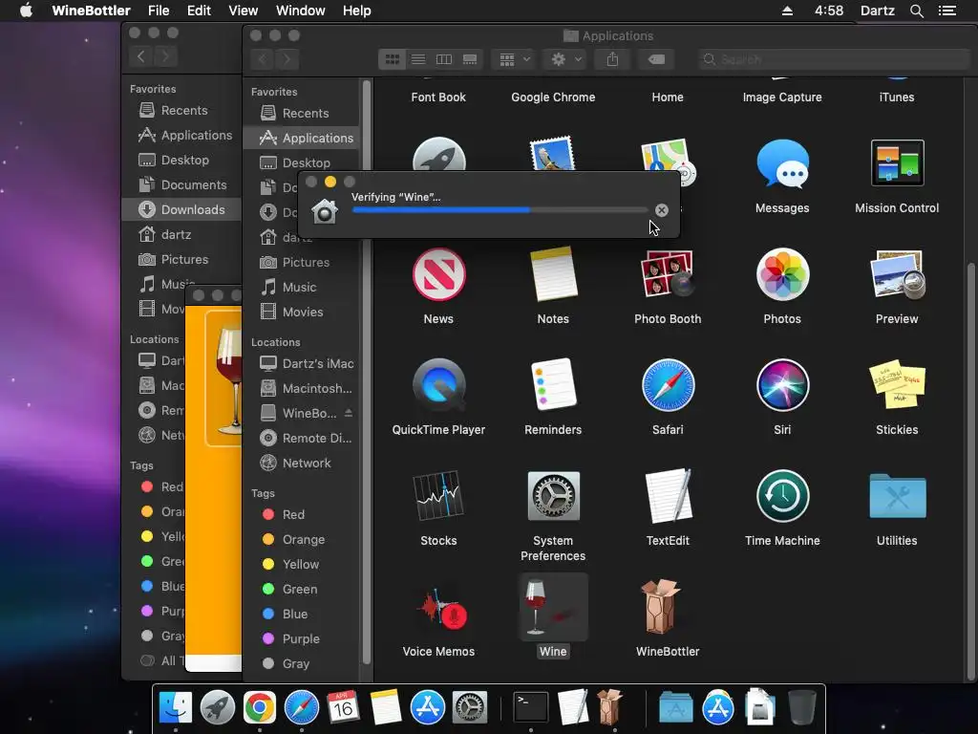Open Preview app
This screenshot has height=734, width=978.
pyautogui.click(x=897, y=274)
